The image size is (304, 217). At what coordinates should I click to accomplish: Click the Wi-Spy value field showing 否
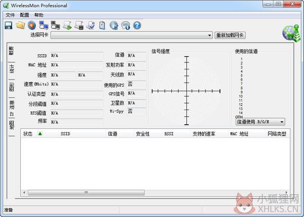pos(136,112)
